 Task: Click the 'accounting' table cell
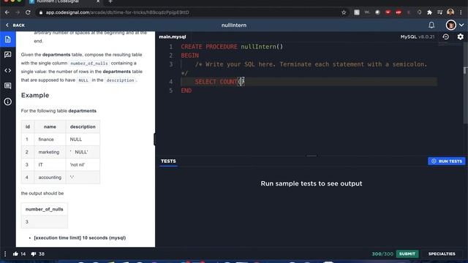point(50,178)
